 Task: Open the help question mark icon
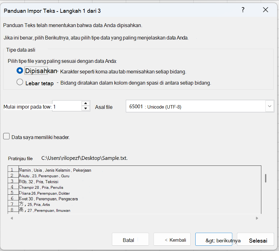click(x=243, y=10)
